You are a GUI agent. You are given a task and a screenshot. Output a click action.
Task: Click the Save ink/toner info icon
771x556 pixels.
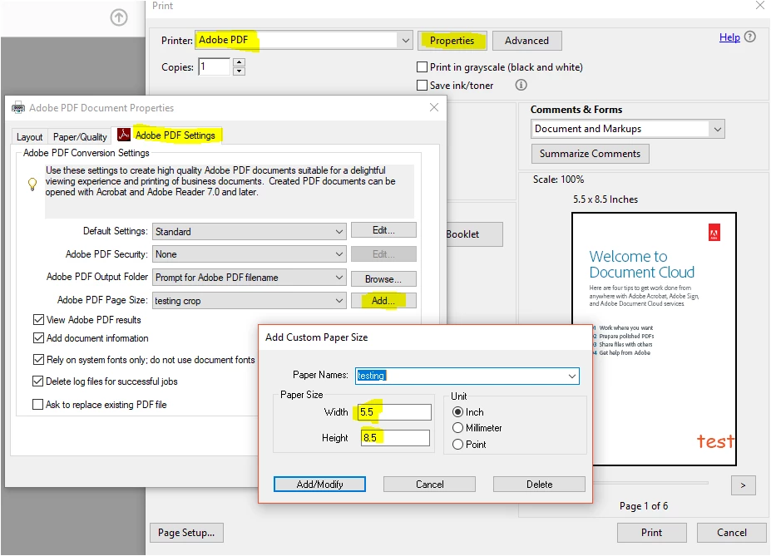[x=521, y=85]
